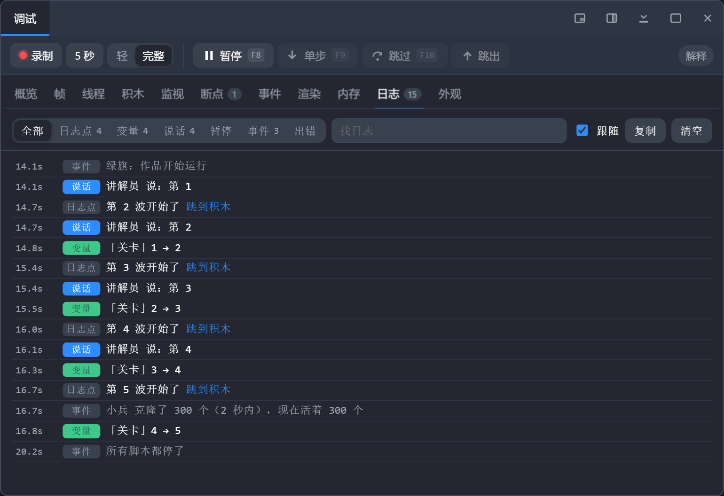This screenshot has width=724, height=496.
Task: Select log row 讲解员 说：第 3
Action: pyautogui.click(x=362, y=288)
